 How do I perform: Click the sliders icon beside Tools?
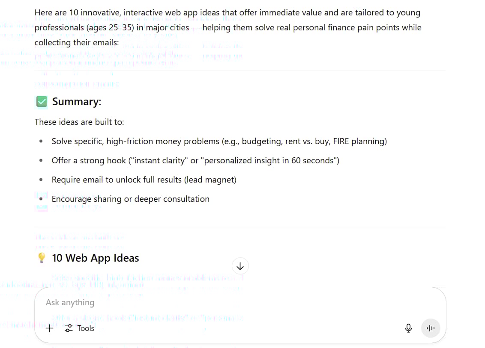[x=69, y=328]
